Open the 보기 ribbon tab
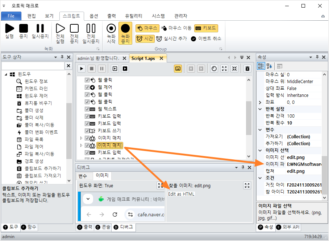The image size is (329, 241). 49,16
